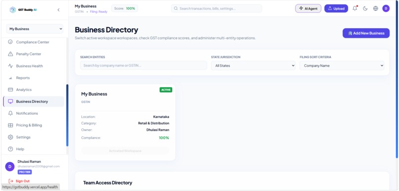Open the All States jurisdiction dropdown
Screen dimensions: 399x191
tap(253, 65)
